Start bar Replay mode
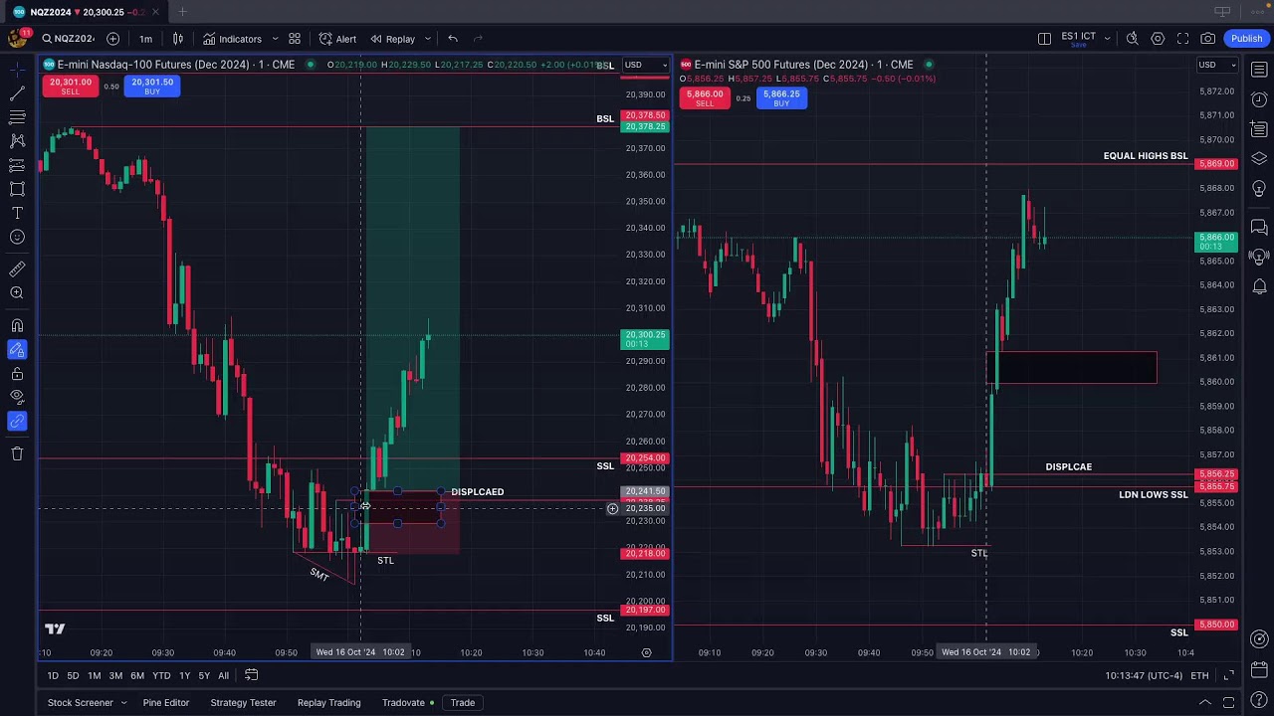 393,39
